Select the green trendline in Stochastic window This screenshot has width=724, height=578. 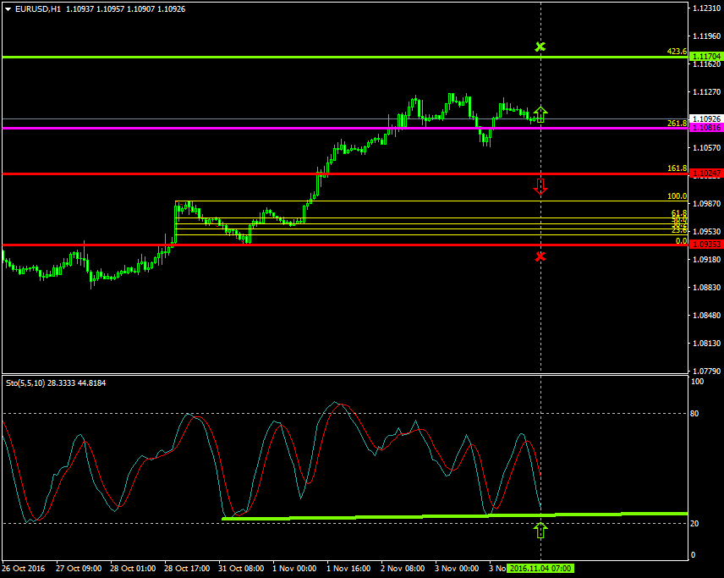pyautogui.click(x=423, y=516)
